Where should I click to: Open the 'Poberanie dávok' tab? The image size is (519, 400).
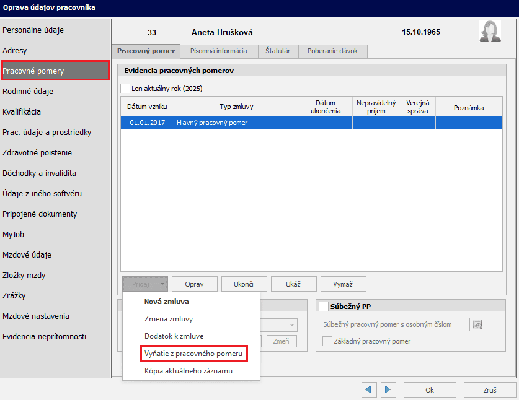pyautogui.click(x=332, y=51)
